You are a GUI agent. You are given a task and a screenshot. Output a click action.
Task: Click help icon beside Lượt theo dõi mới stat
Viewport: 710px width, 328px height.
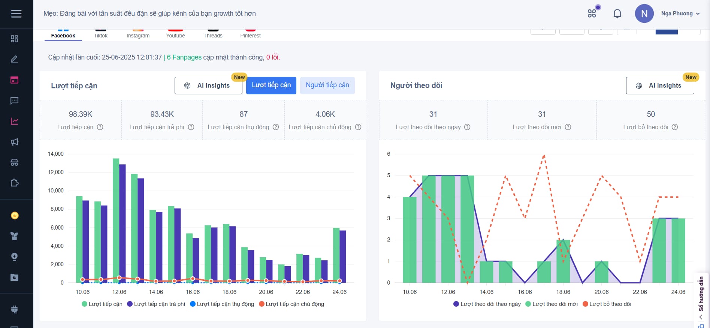(x=568, y=127)
